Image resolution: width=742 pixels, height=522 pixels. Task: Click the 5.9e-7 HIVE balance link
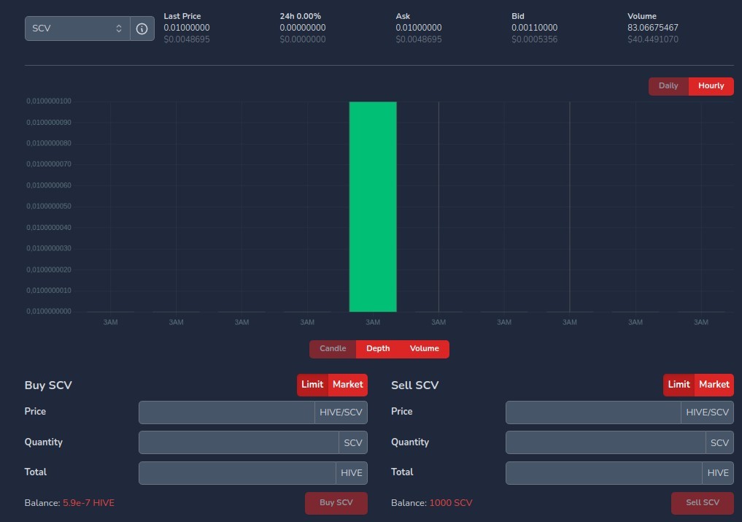(88, 503)
